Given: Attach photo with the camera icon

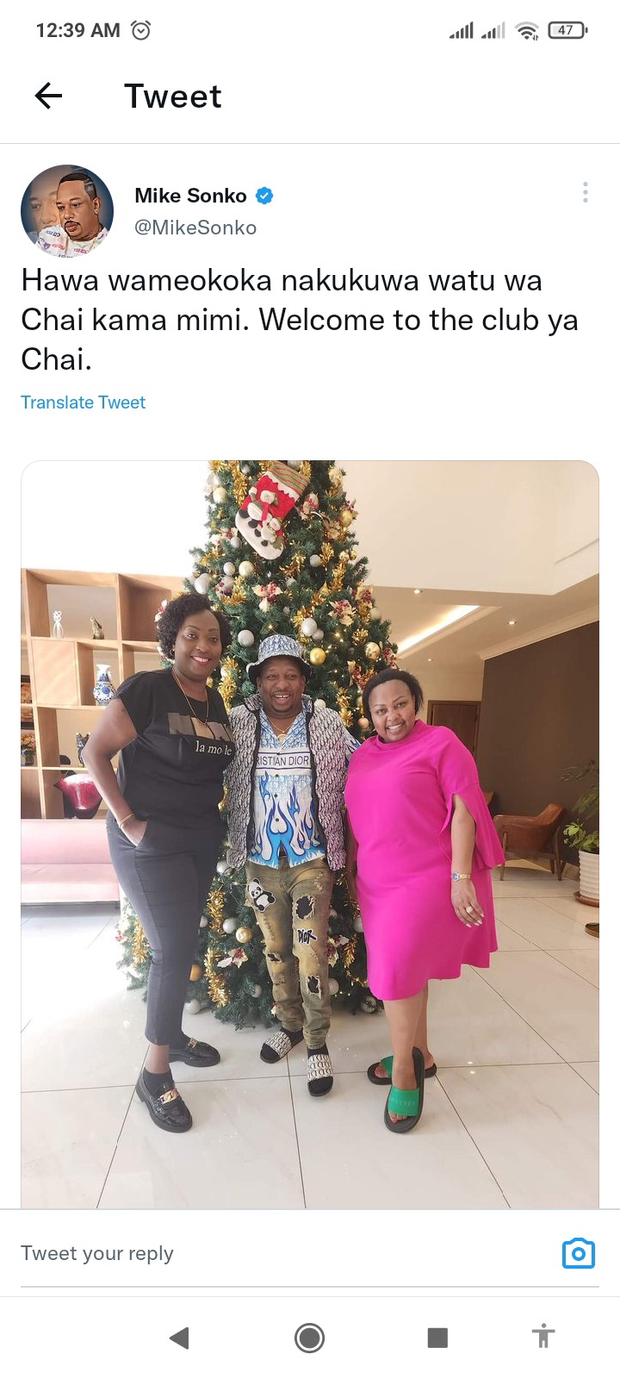Looking at the screenshot, I should pyautogui.click(x=578, y=1253).
